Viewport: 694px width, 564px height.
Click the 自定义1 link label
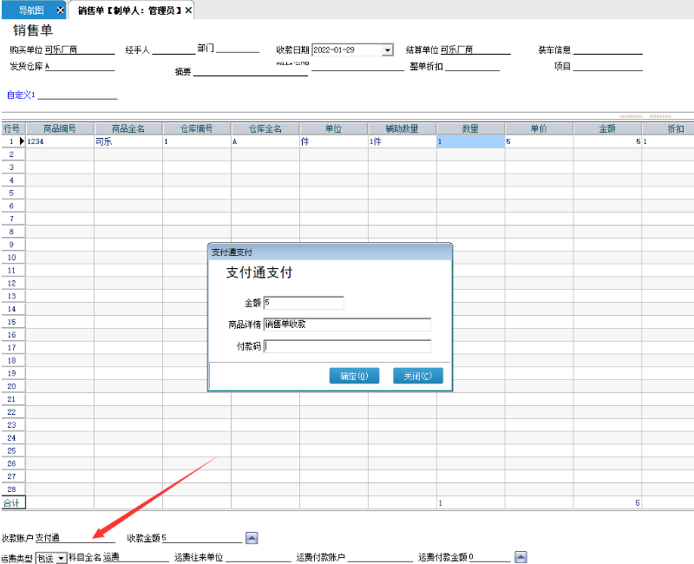(21, 94)
